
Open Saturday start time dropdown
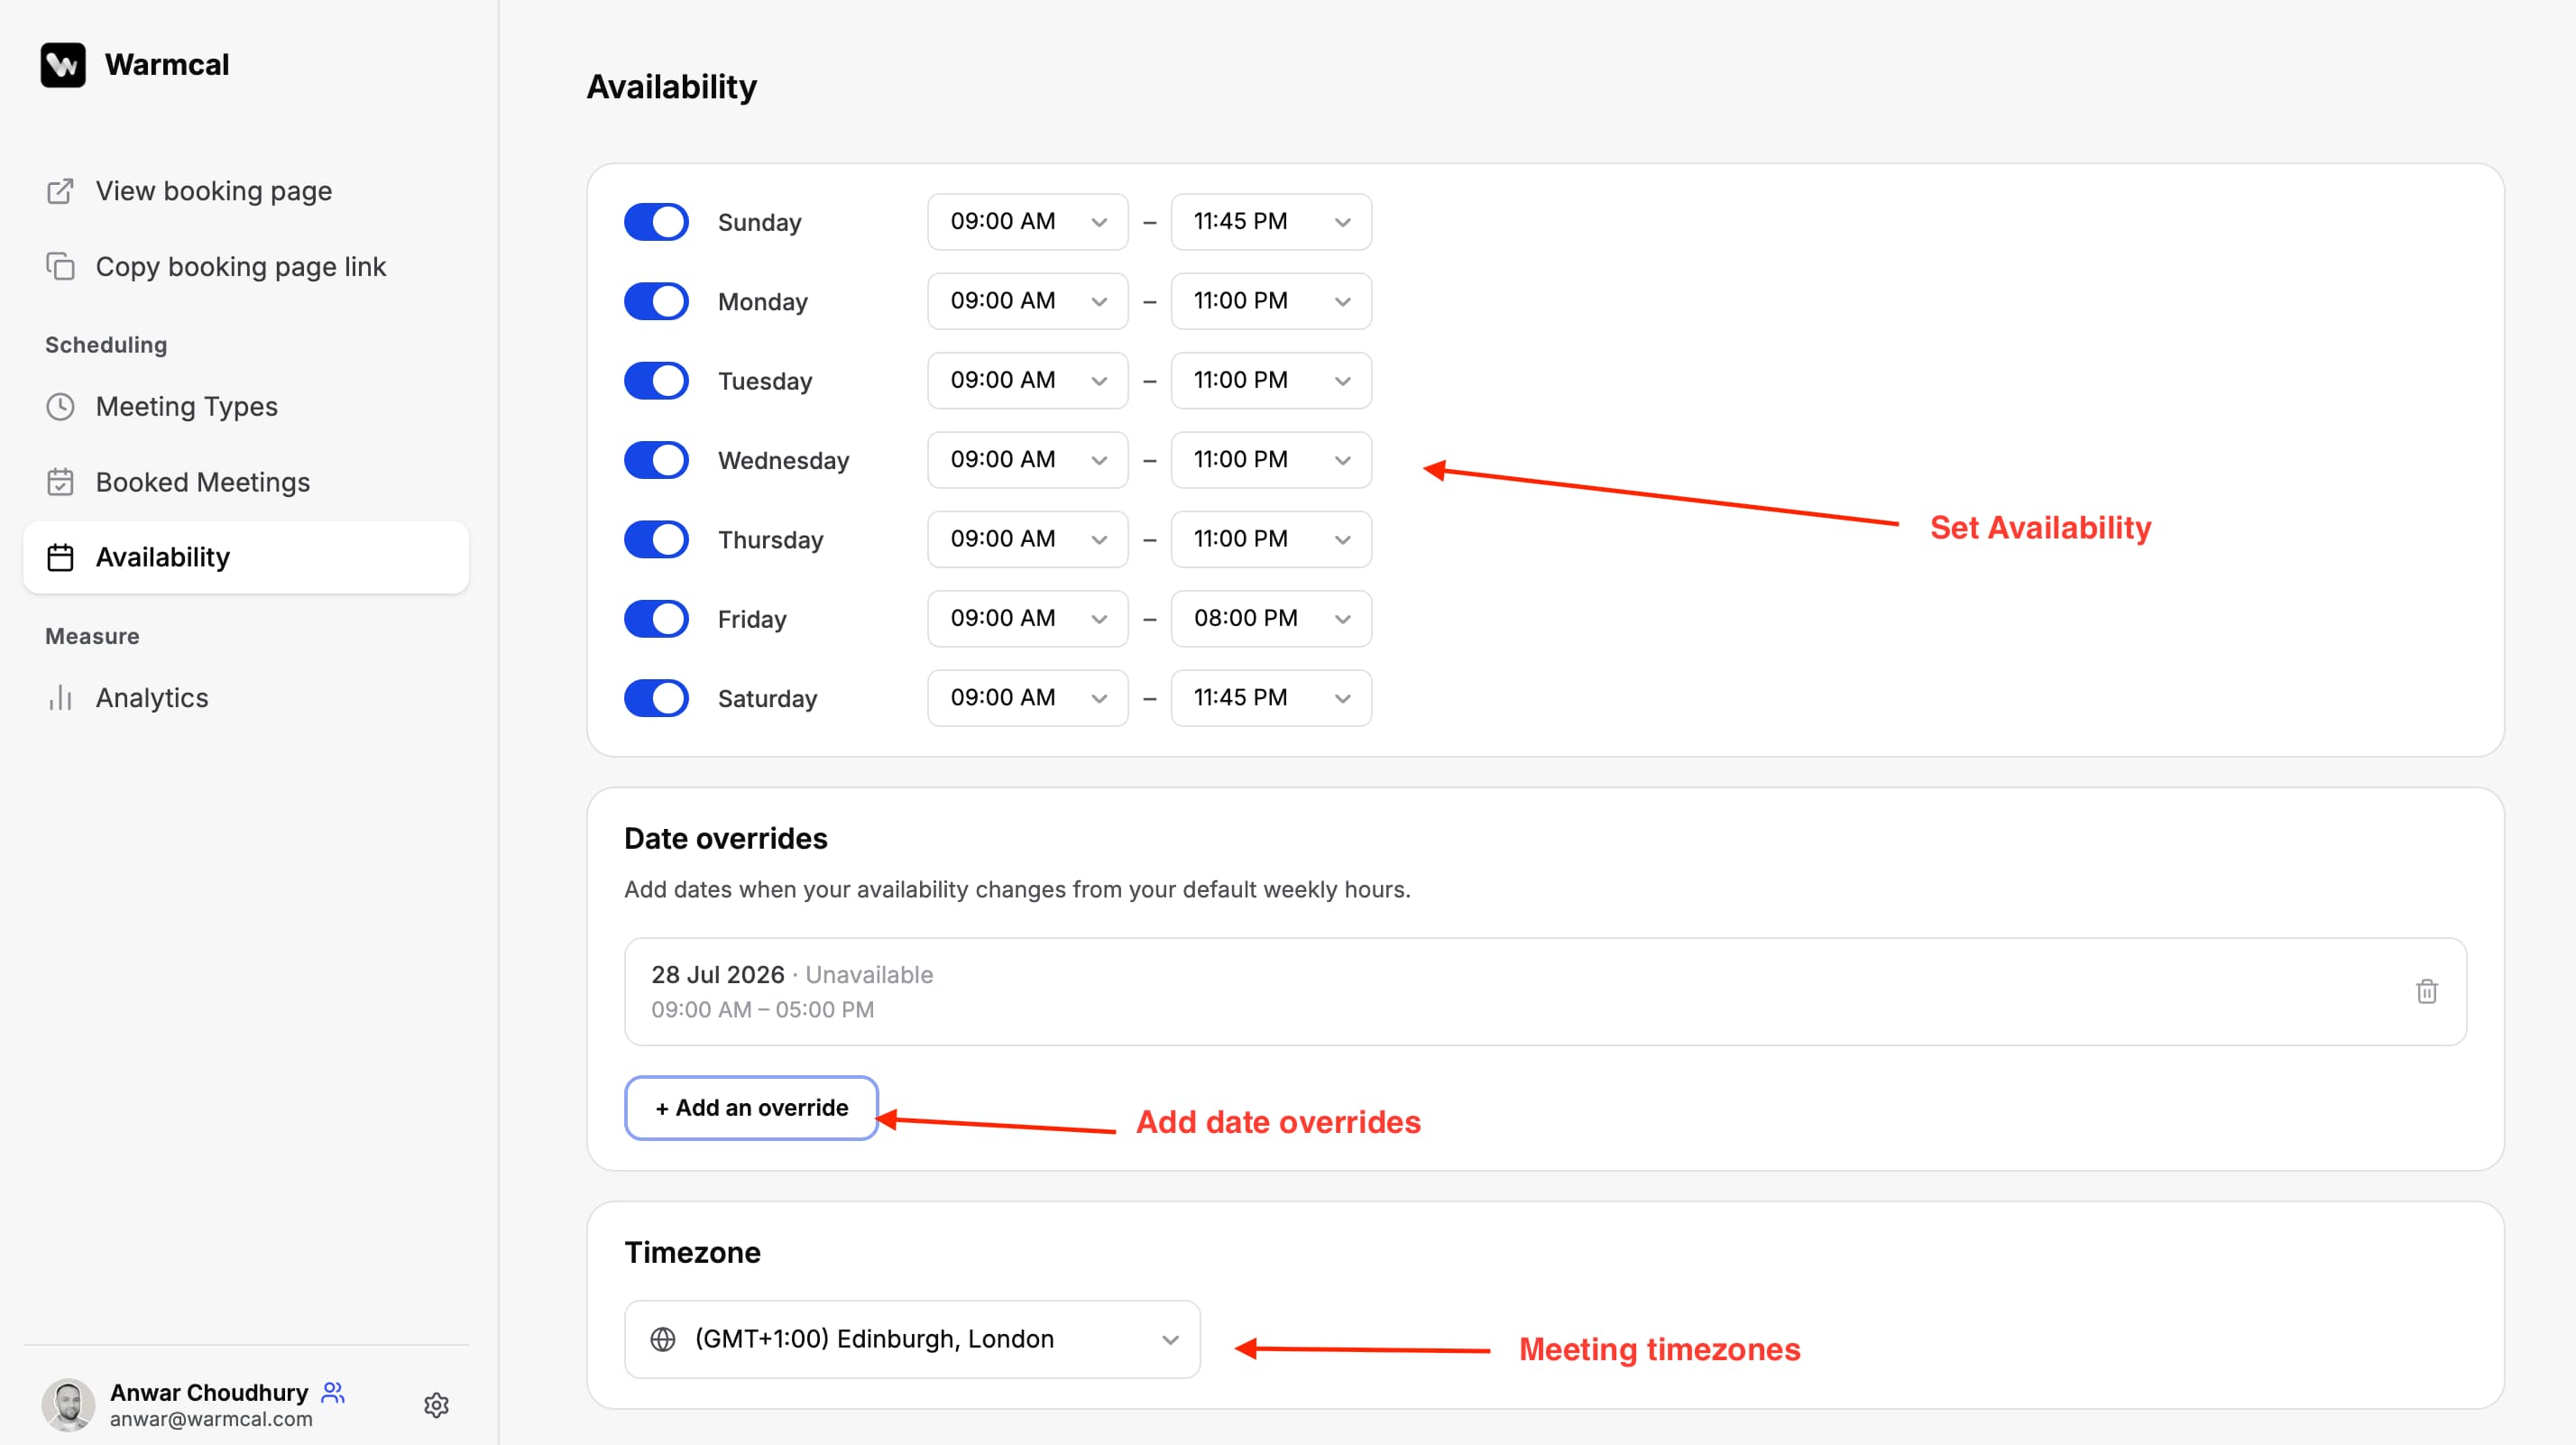(1027, 698)
